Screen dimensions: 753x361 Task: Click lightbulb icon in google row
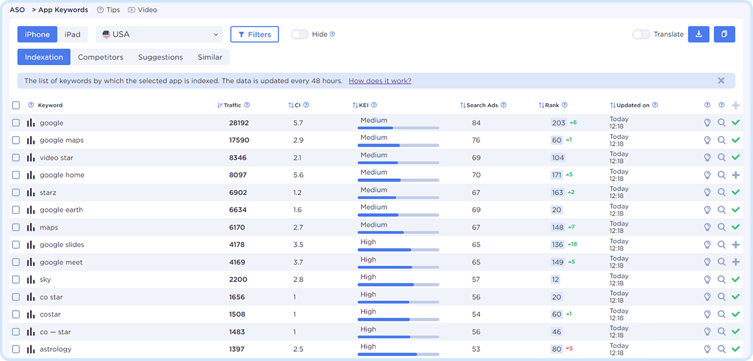(707, 123)
